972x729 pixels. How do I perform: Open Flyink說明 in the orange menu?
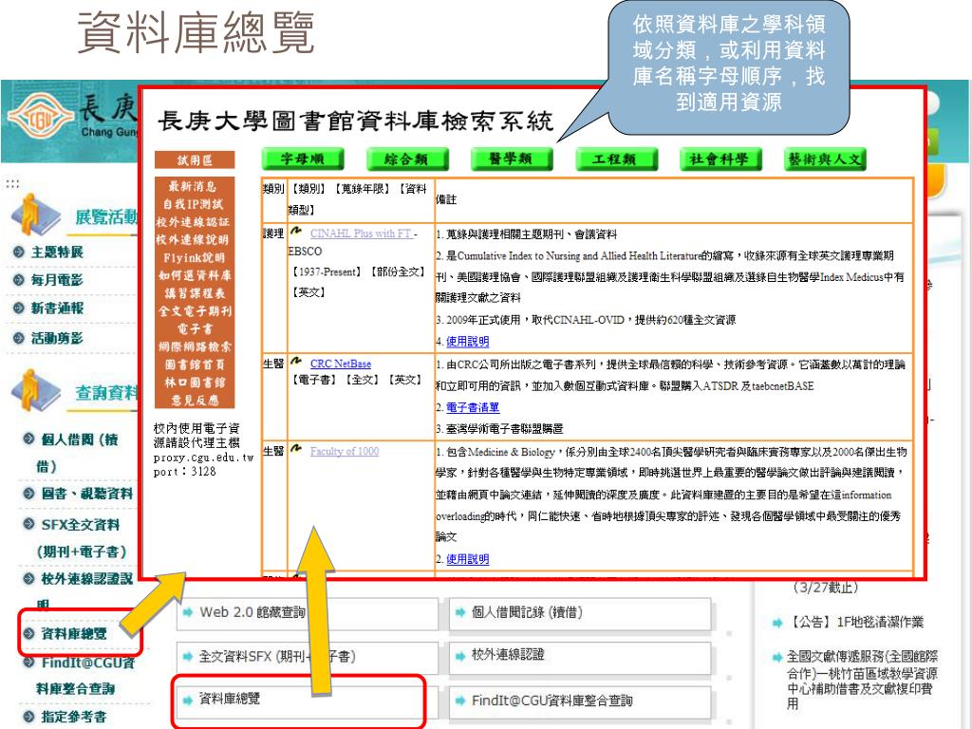[195, 257]
